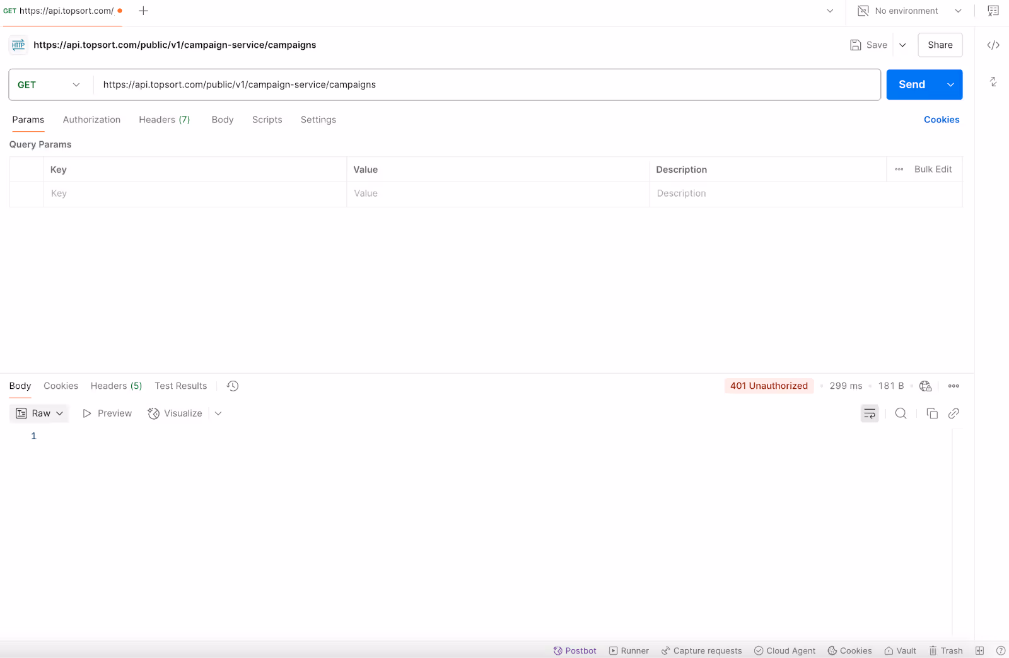Open a new request tab with plus icon
This screenshot has width=1009, height=658.
143,11
